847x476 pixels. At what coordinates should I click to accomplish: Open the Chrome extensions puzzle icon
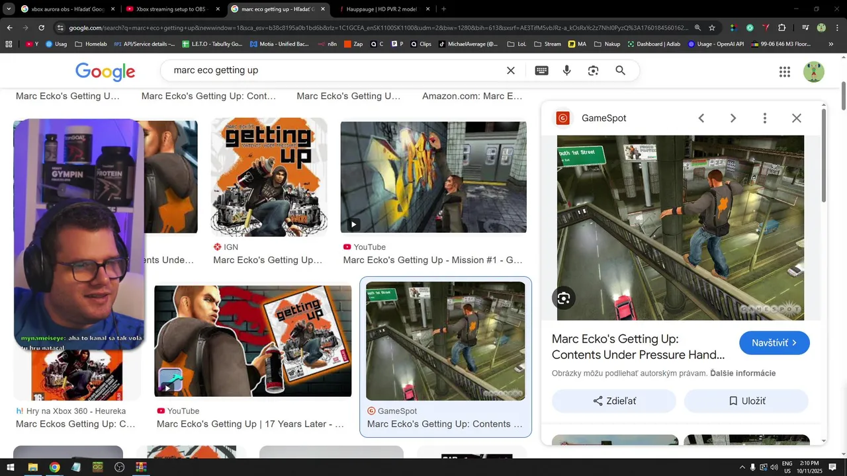coord(782,28)
